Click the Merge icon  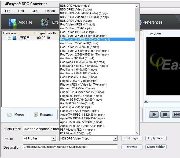point(10,115)
